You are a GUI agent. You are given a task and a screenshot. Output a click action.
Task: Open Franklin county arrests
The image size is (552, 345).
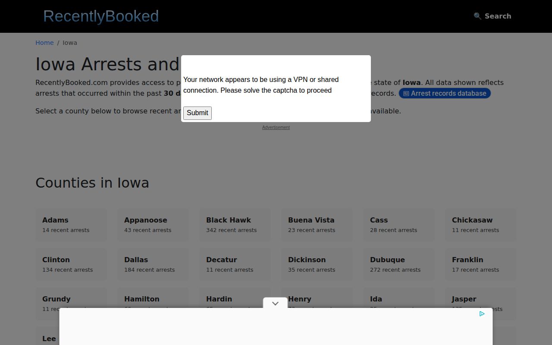(481, 264)
